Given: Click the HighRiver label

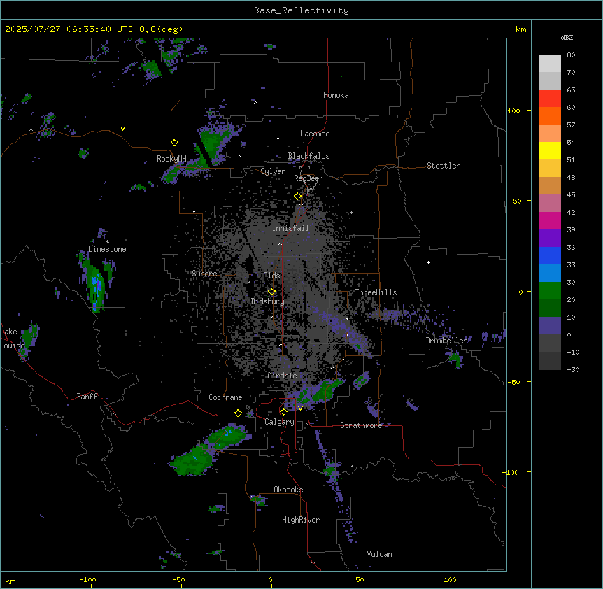Looking at the screenshot, I should click(301, 520).
